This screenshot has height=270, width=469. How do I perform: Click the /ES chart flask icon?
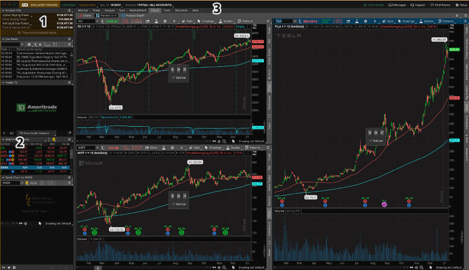click(x=156, y=21)
